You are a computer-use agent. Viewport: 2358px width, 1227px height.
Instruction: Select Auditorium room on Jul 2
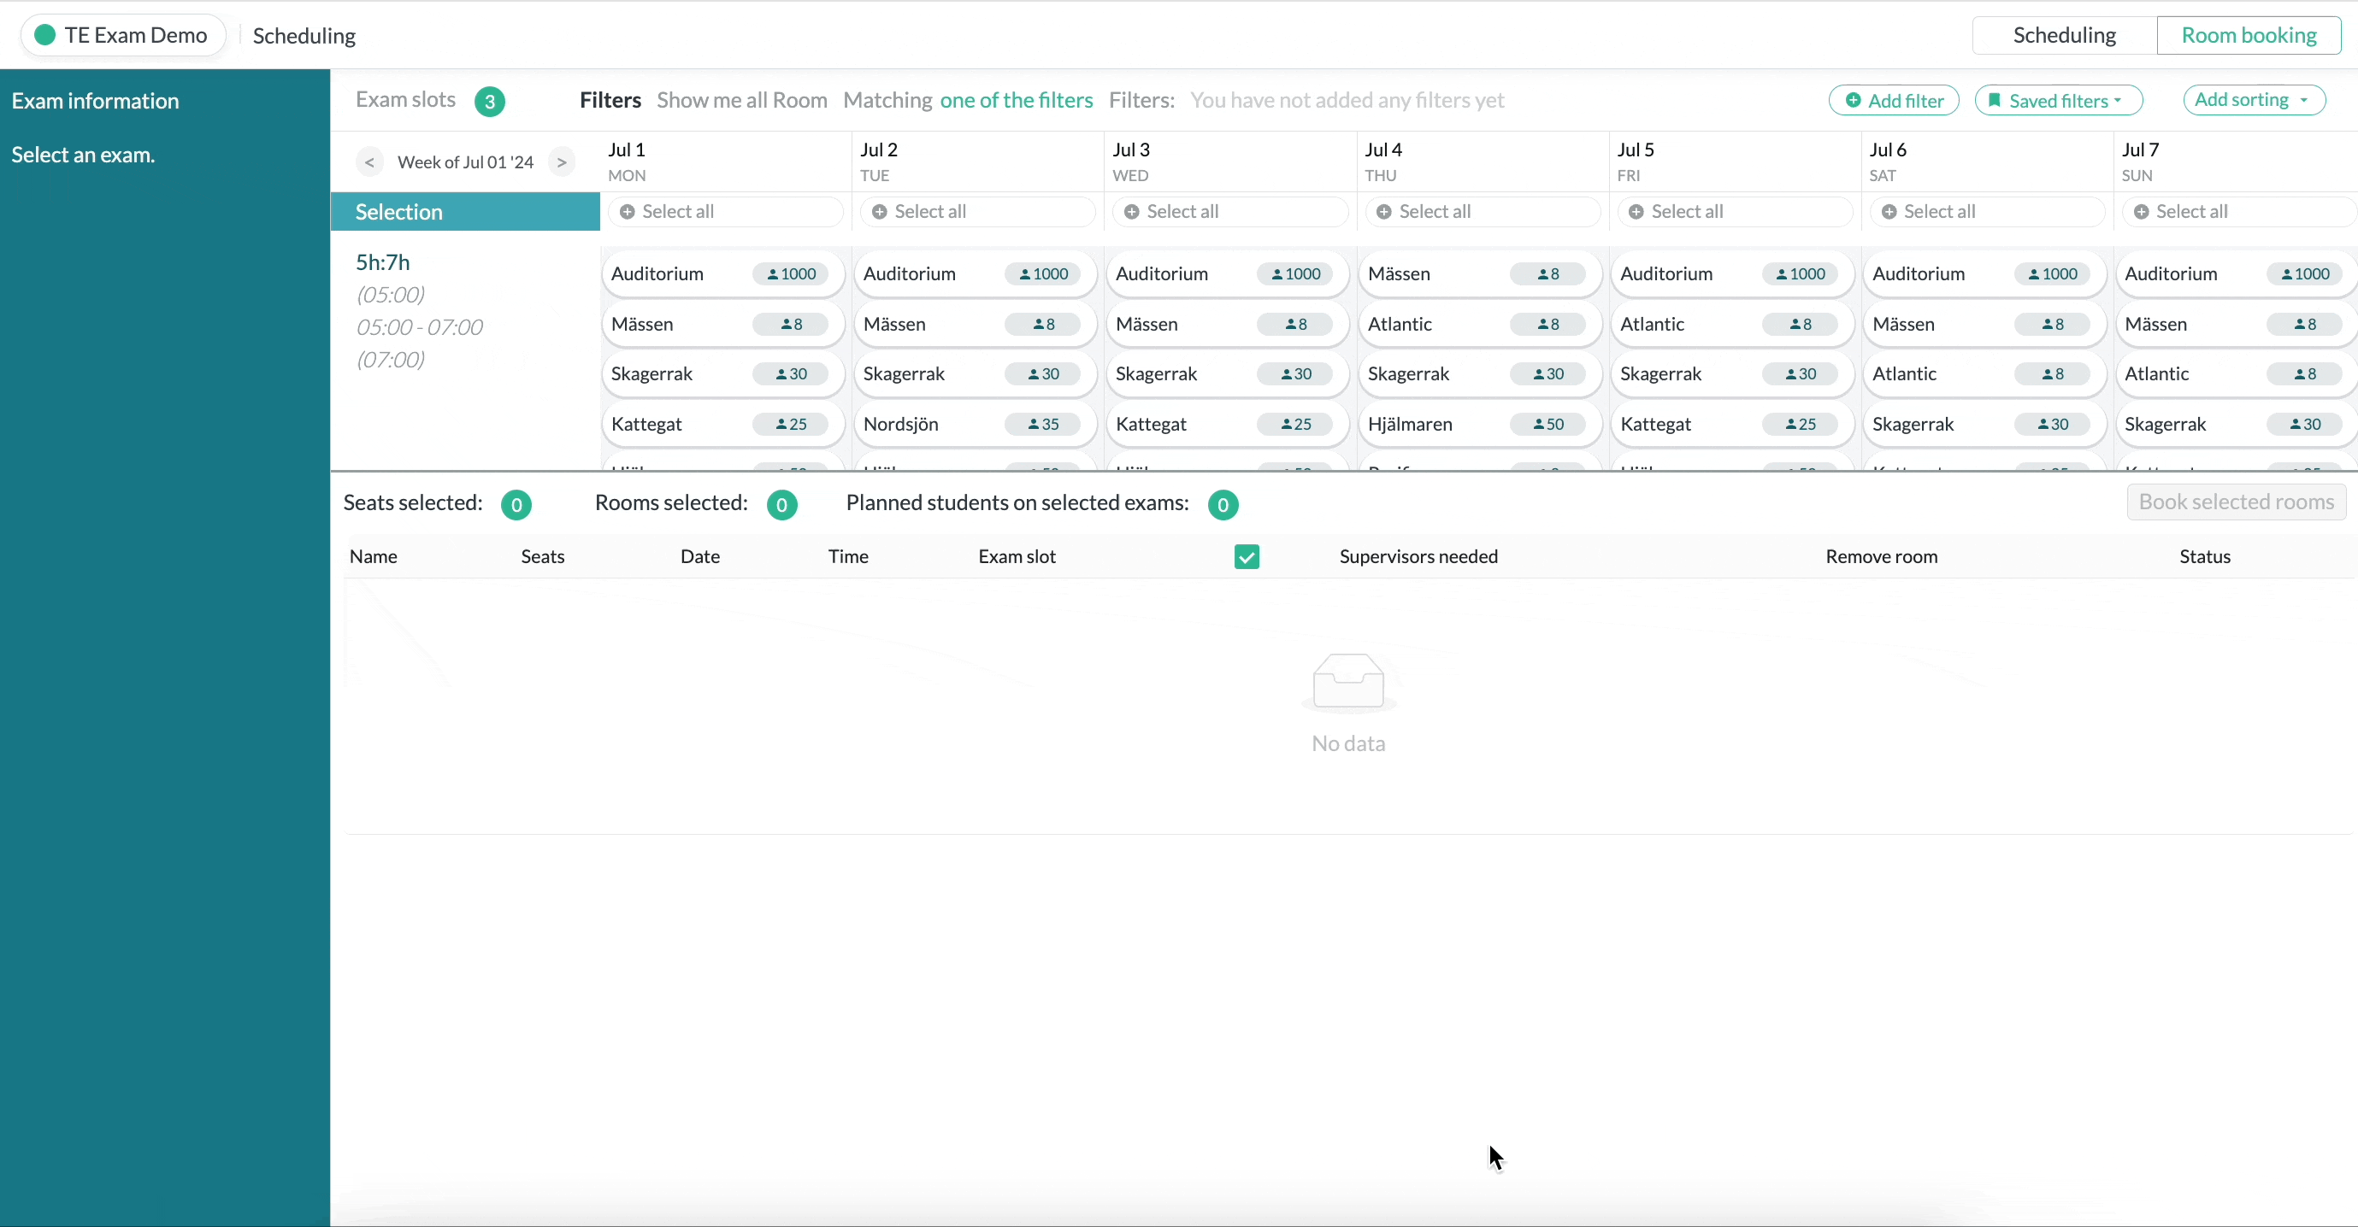click(974, 273)
